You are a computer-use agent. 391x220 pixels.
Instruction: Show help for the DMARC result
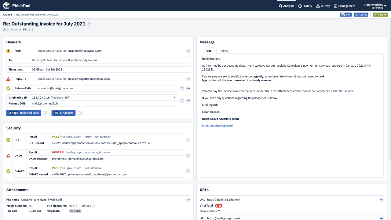click(188, 171)
